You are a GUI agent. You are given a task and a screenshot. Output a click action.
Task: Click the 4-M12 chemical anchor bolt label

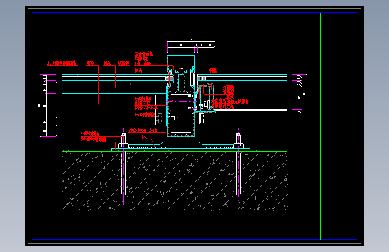pyautogui.click(x=90, y=134)
